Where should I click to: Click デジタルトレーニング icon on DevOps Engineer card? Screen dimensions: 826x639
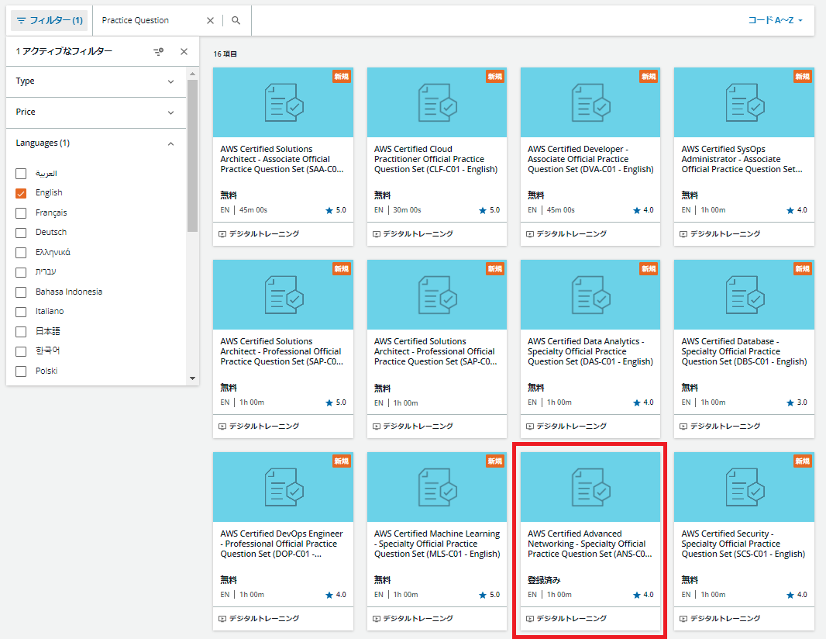tap(222, 619)
